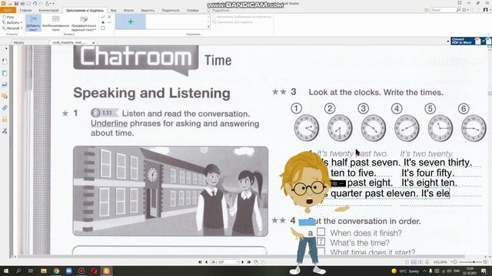Click the zoom out minus button
The width and height of the screenshot is (492, 276).
pos(455,262)
